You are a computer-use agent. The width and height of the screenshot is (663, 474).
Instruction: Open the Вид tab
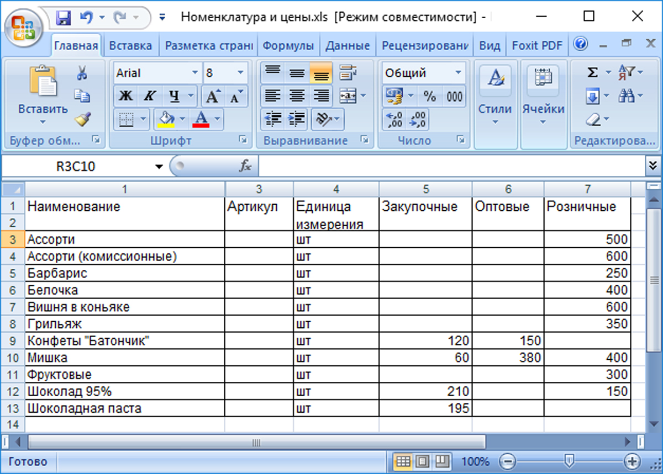(x=490, y=45)
